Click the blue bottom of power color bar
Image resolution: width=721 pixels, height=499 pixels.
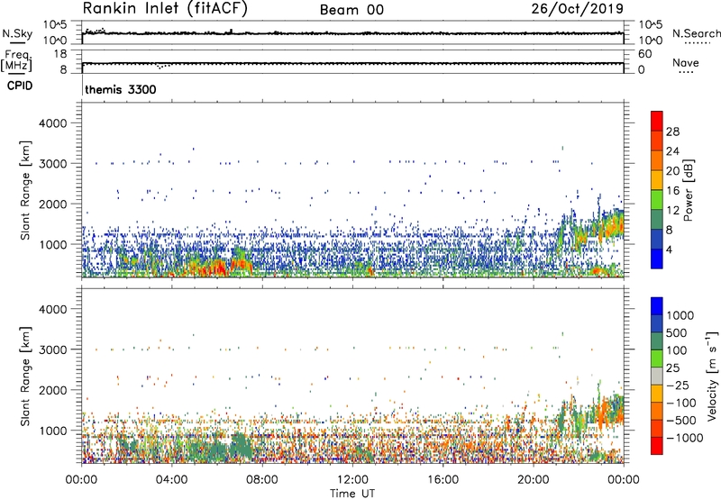[657, 259]
